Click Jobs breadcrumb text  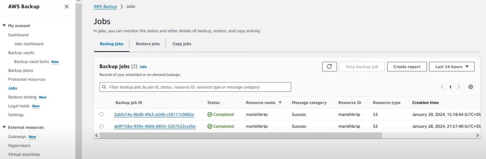[x=131, y=6]
